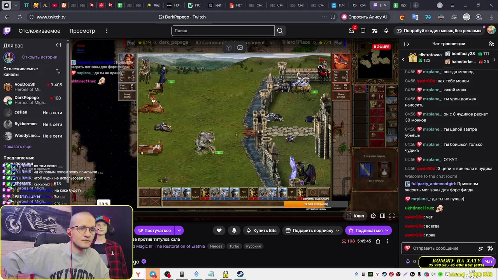Image resolution: width=498 pixels, height=280 pixels.
Task: Open flykkerman channel in sidebar
Action: tap(34, 124)
